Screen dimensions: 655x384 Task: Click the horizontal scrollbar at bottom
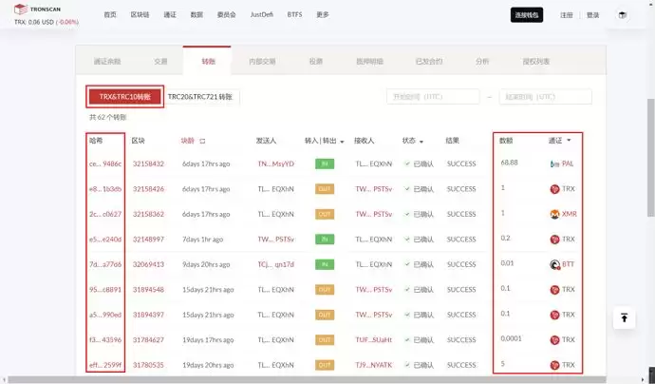307,379
